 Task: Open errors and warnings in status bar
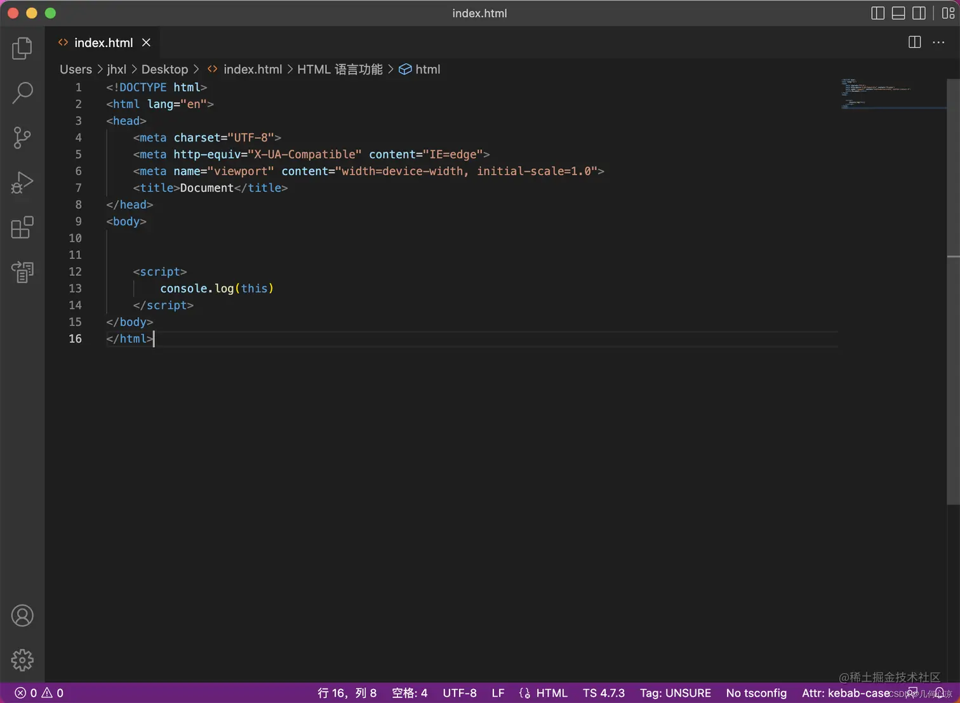[x=39, y=693]
